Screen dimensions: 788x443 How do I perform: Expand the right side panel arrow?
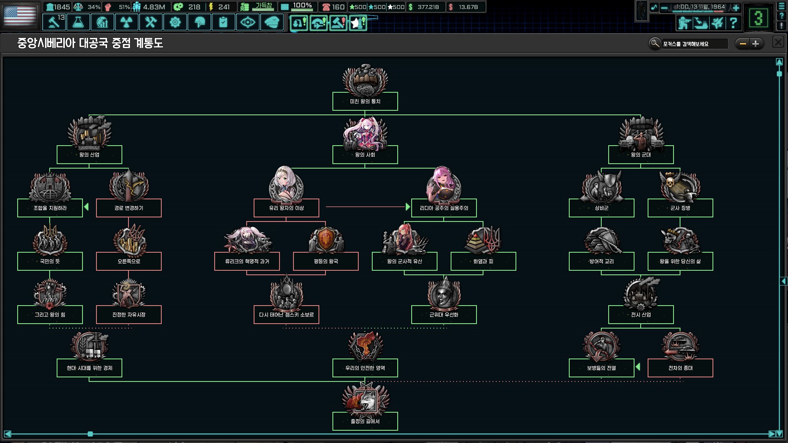point(783,281)
